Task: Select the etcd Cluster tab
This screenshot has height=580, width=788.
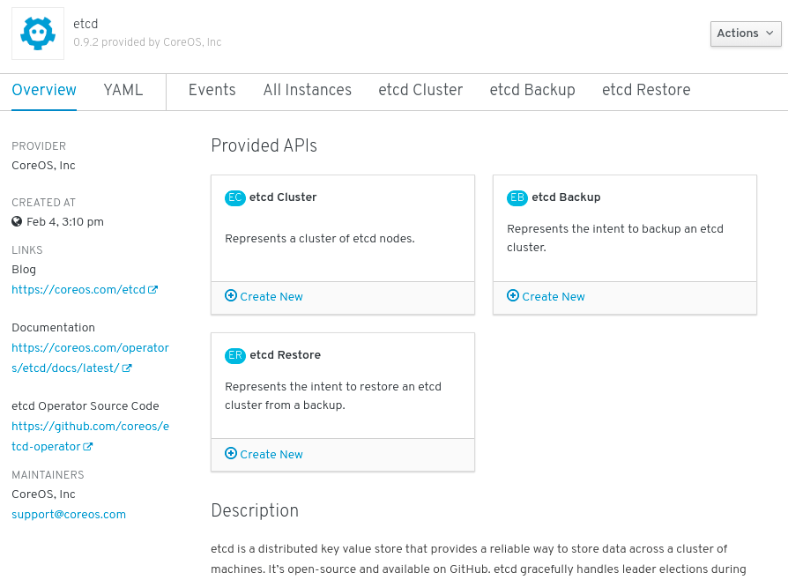Action: (420, 90)
